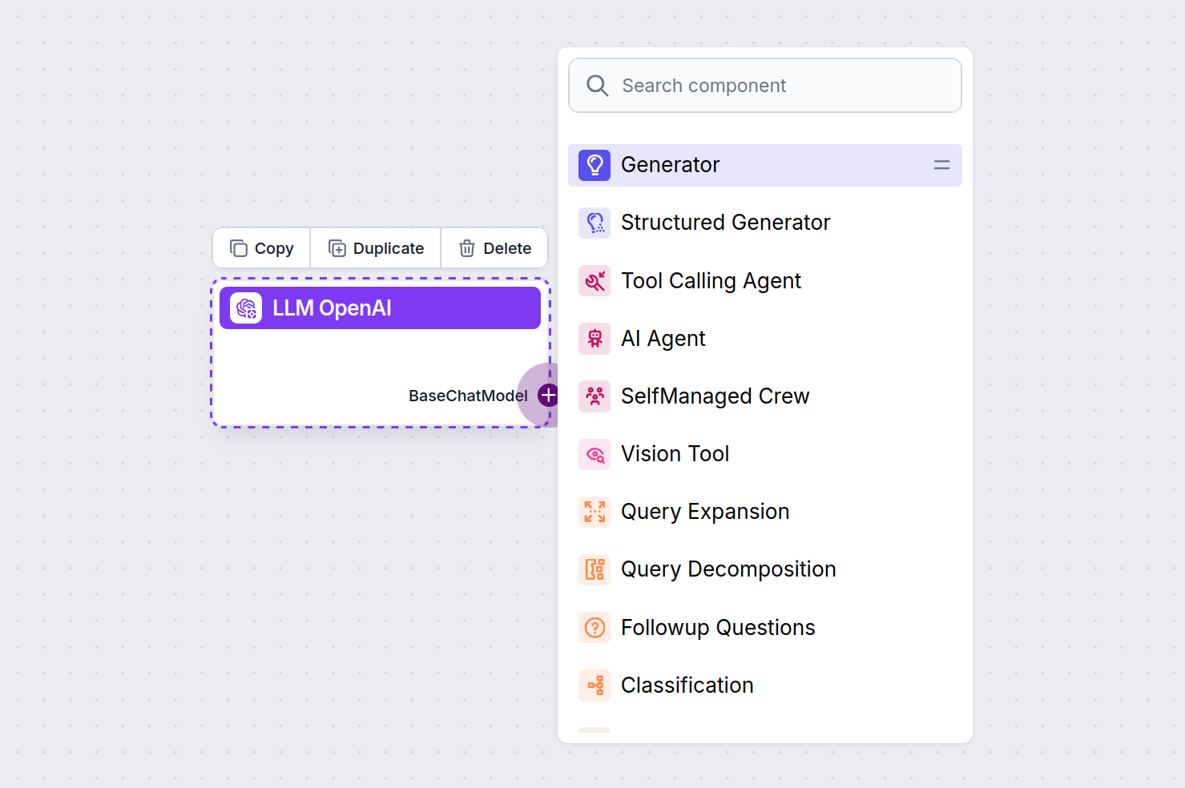Duplicate the LLM OpenAI node
This screenshot has width=1185, height=788.
[x=376, y=248]
